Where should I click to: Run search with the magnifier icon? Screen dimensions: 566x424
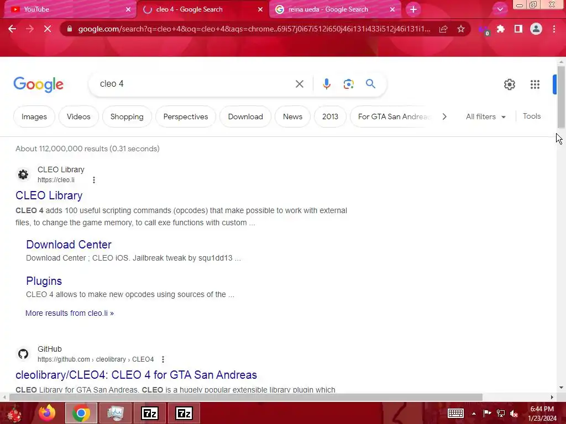tap(370, 84)
